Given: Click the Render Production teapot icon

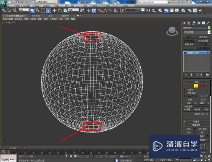Looking at the screenshot, I should pos(200,11).
